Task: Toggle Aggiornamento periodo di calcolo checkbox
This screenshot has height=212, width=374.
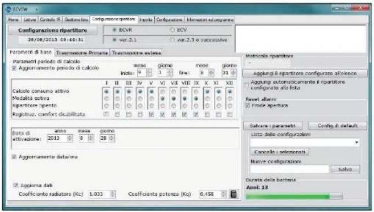Action: [x=14, y=68]
